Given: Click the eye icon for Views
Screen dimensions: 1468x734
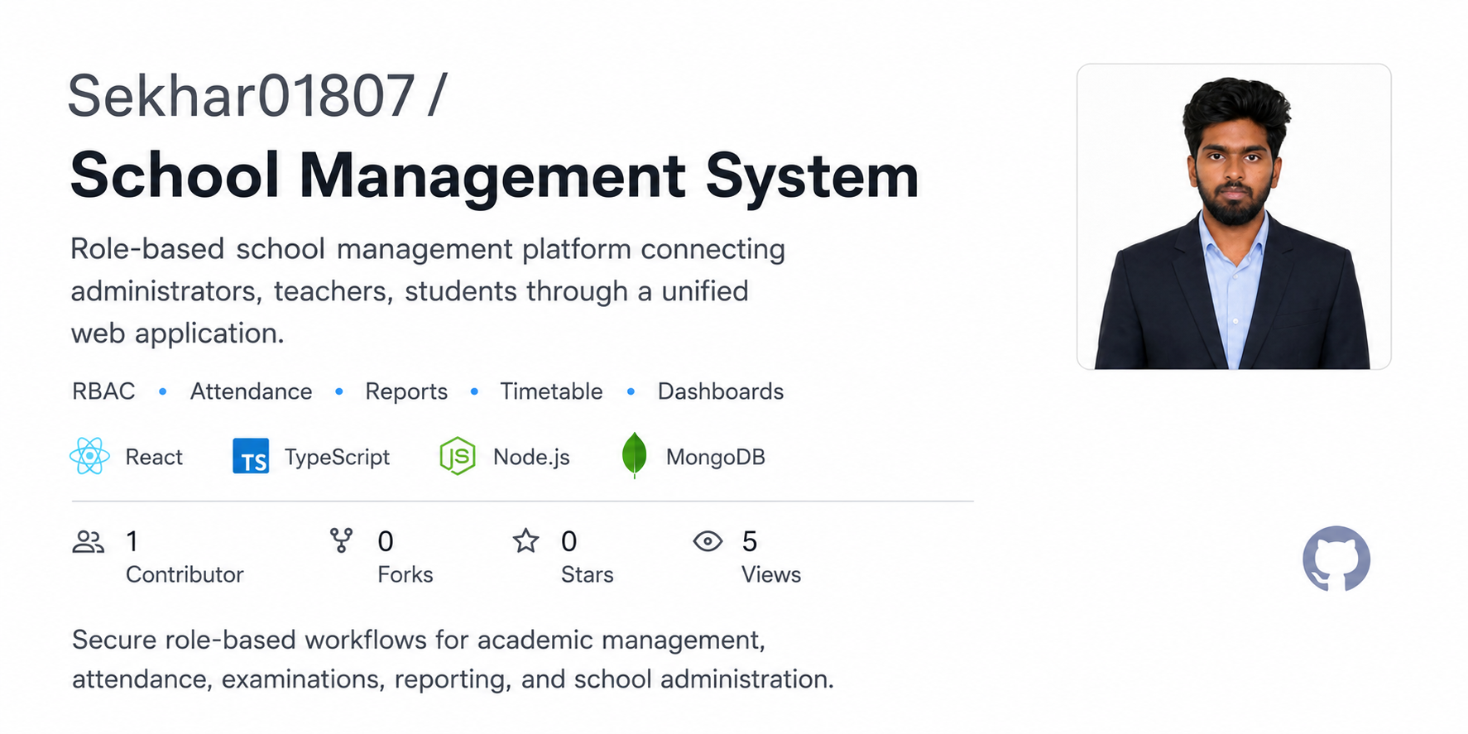Looking at the screenshot, I should coord(708,541).
